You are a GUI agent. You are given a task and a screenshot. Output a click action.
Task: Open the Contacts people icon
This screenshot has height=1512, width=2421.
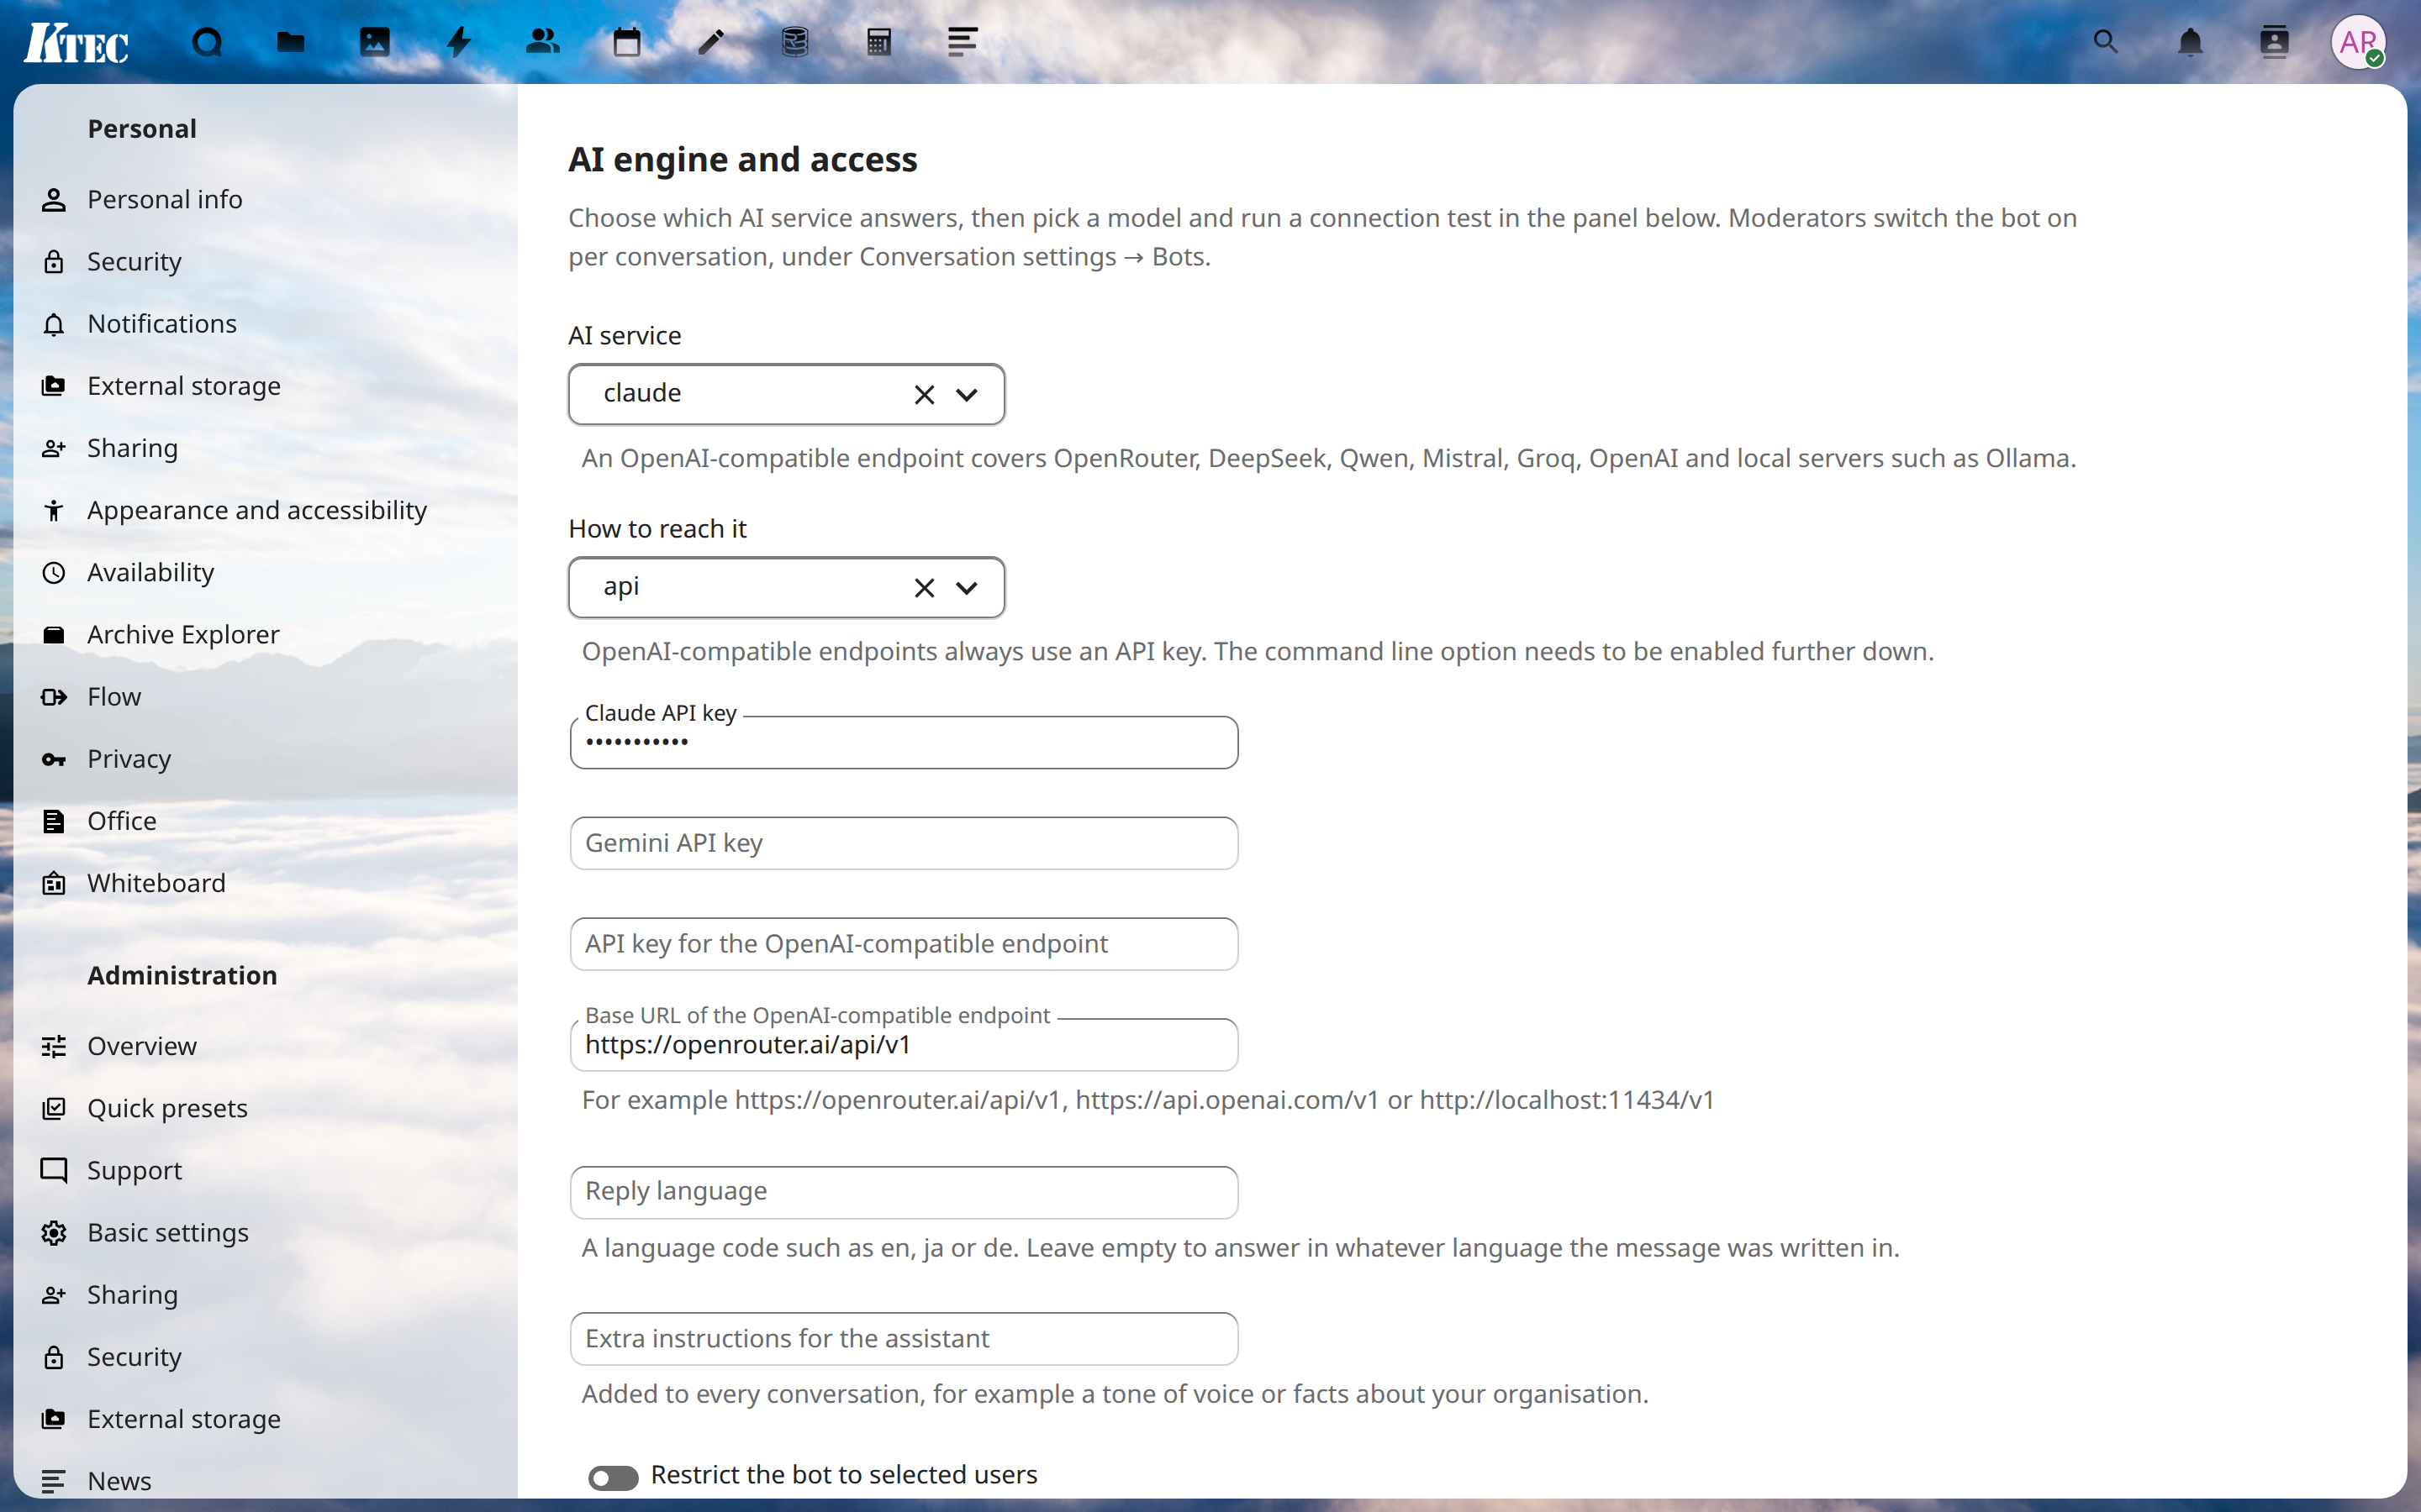(543, 42)
